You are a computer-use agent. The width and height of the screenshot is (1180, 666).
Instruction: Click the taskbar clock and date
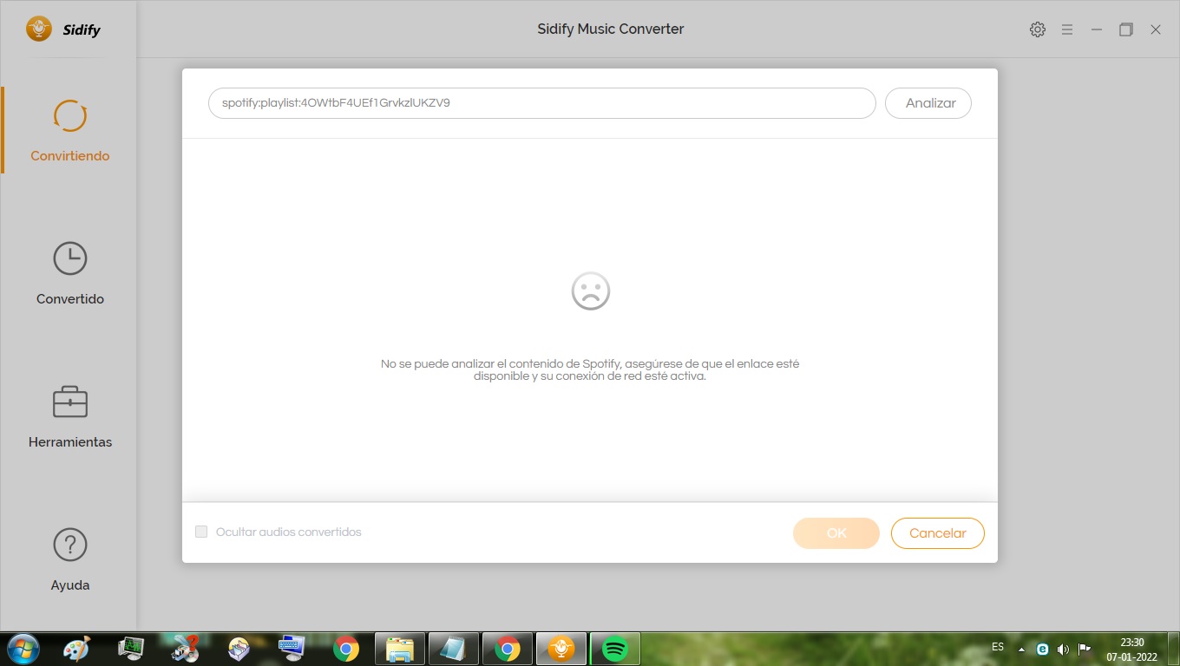click(x=1131, y=650)
